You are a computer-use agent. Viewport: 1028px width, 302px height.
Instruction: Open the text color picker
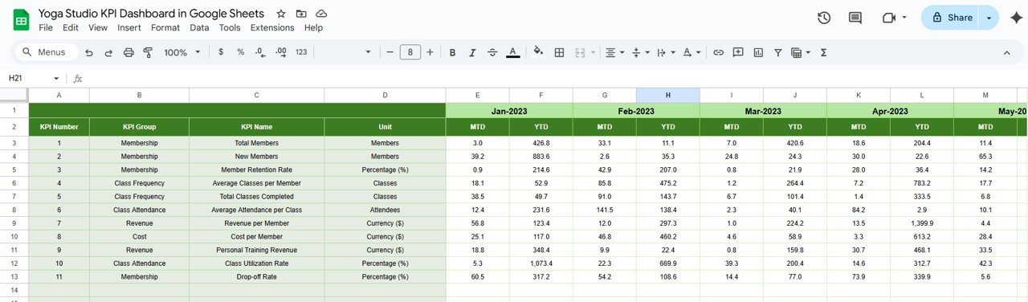[513, 52]
